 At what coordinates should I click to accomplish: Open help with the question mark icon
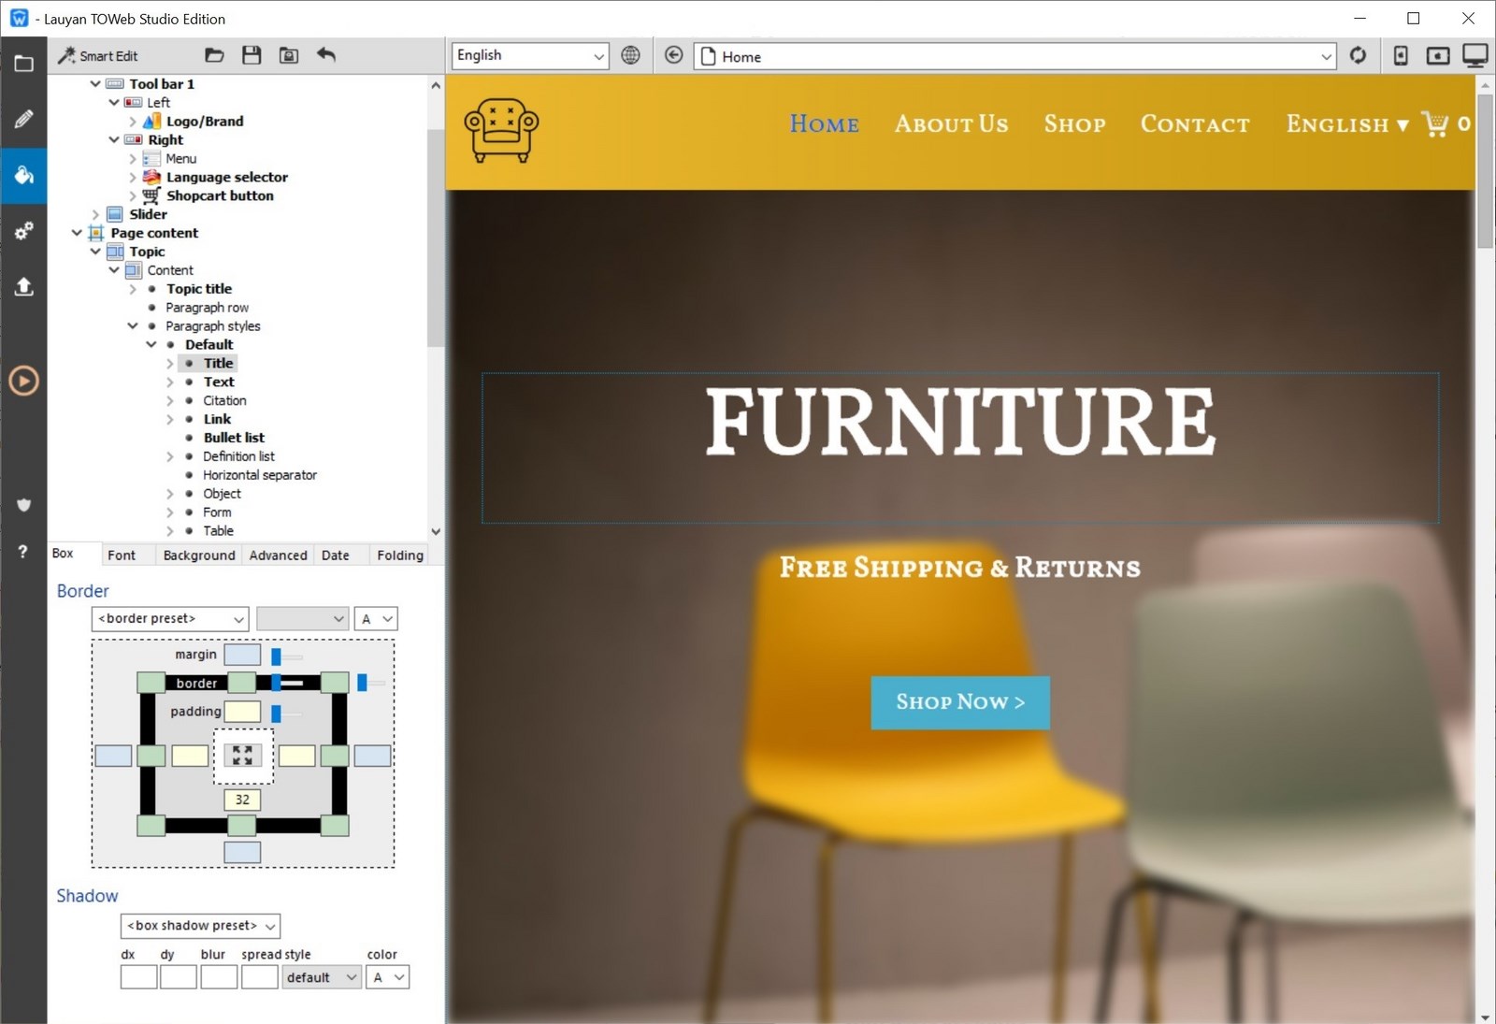point(23,552)
